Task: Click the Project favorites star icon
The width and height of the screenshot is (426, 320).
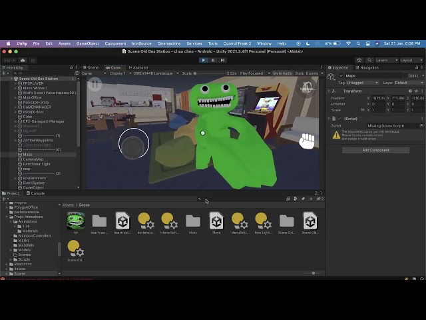Action: [x=311, y=199]
